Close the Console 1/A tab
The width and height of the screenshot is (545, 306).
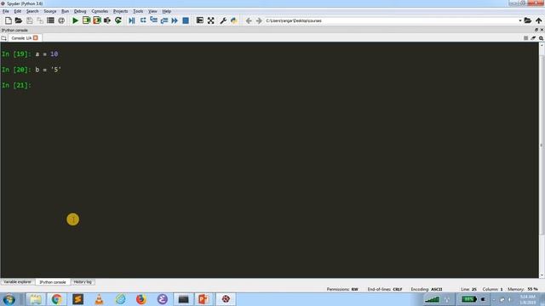(36, 37)
